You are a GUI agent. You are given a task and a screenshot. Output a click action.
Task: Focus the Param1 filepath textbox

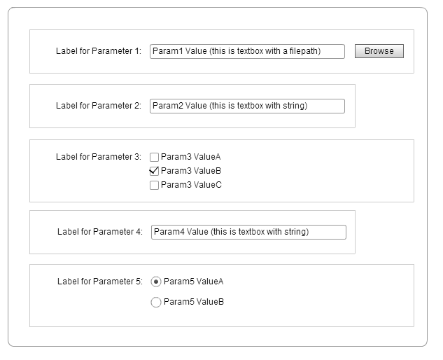point(247,51)
